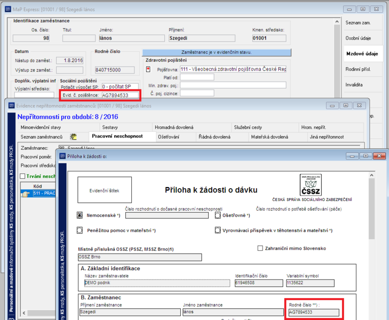Open Pojišťovna field with 111 - Všeobecná

233,69
